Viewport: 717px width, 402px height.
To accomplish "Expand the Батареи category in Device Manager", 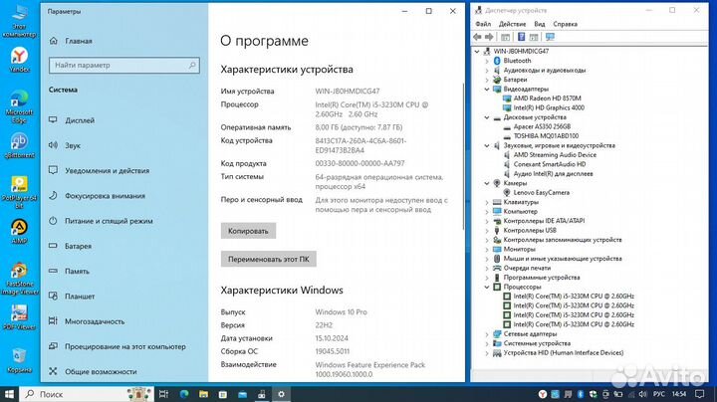I will click(487, 80).
